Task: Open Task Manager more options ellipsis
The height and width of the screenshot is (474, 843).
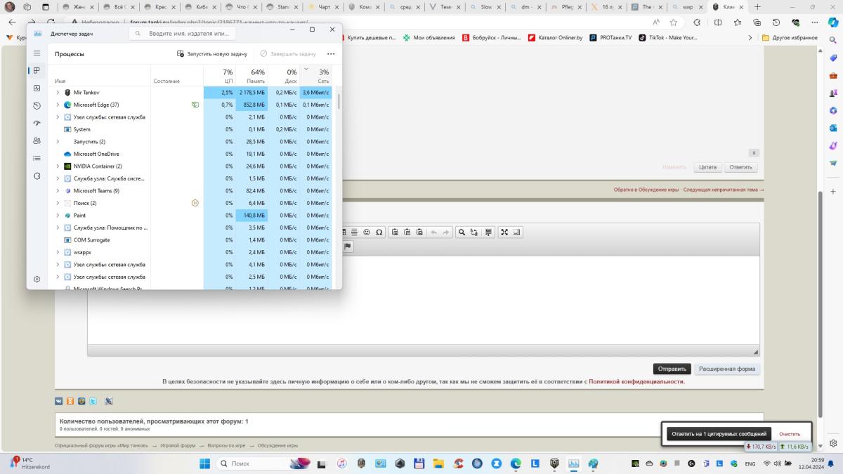Action: point(331,53)
